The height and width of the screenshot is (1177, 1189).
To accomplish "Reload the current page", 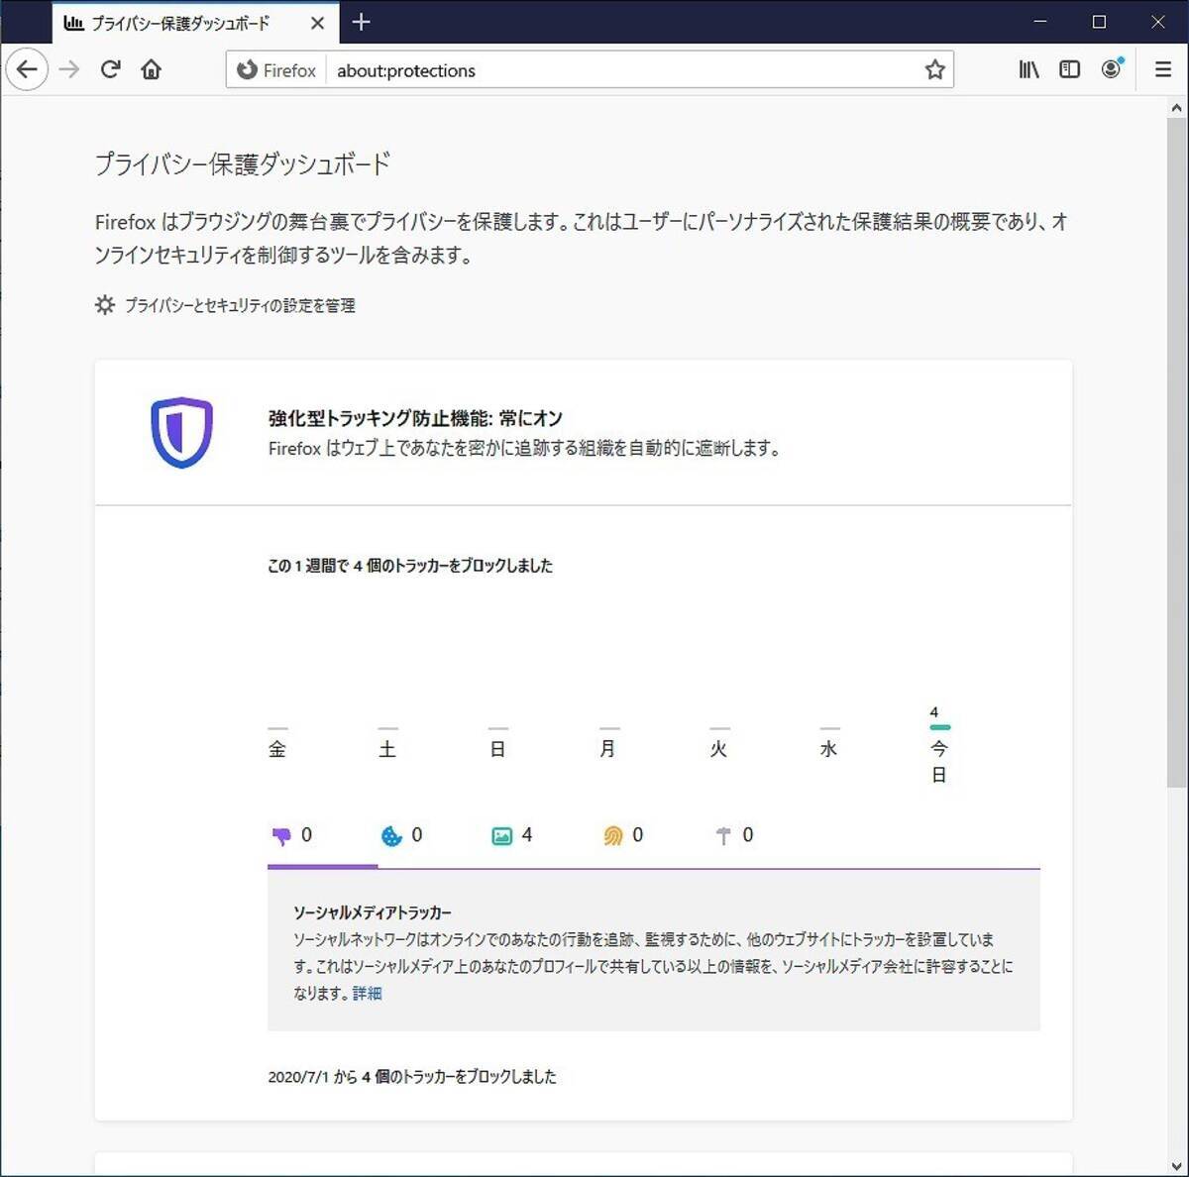I will tap(111, 70).
